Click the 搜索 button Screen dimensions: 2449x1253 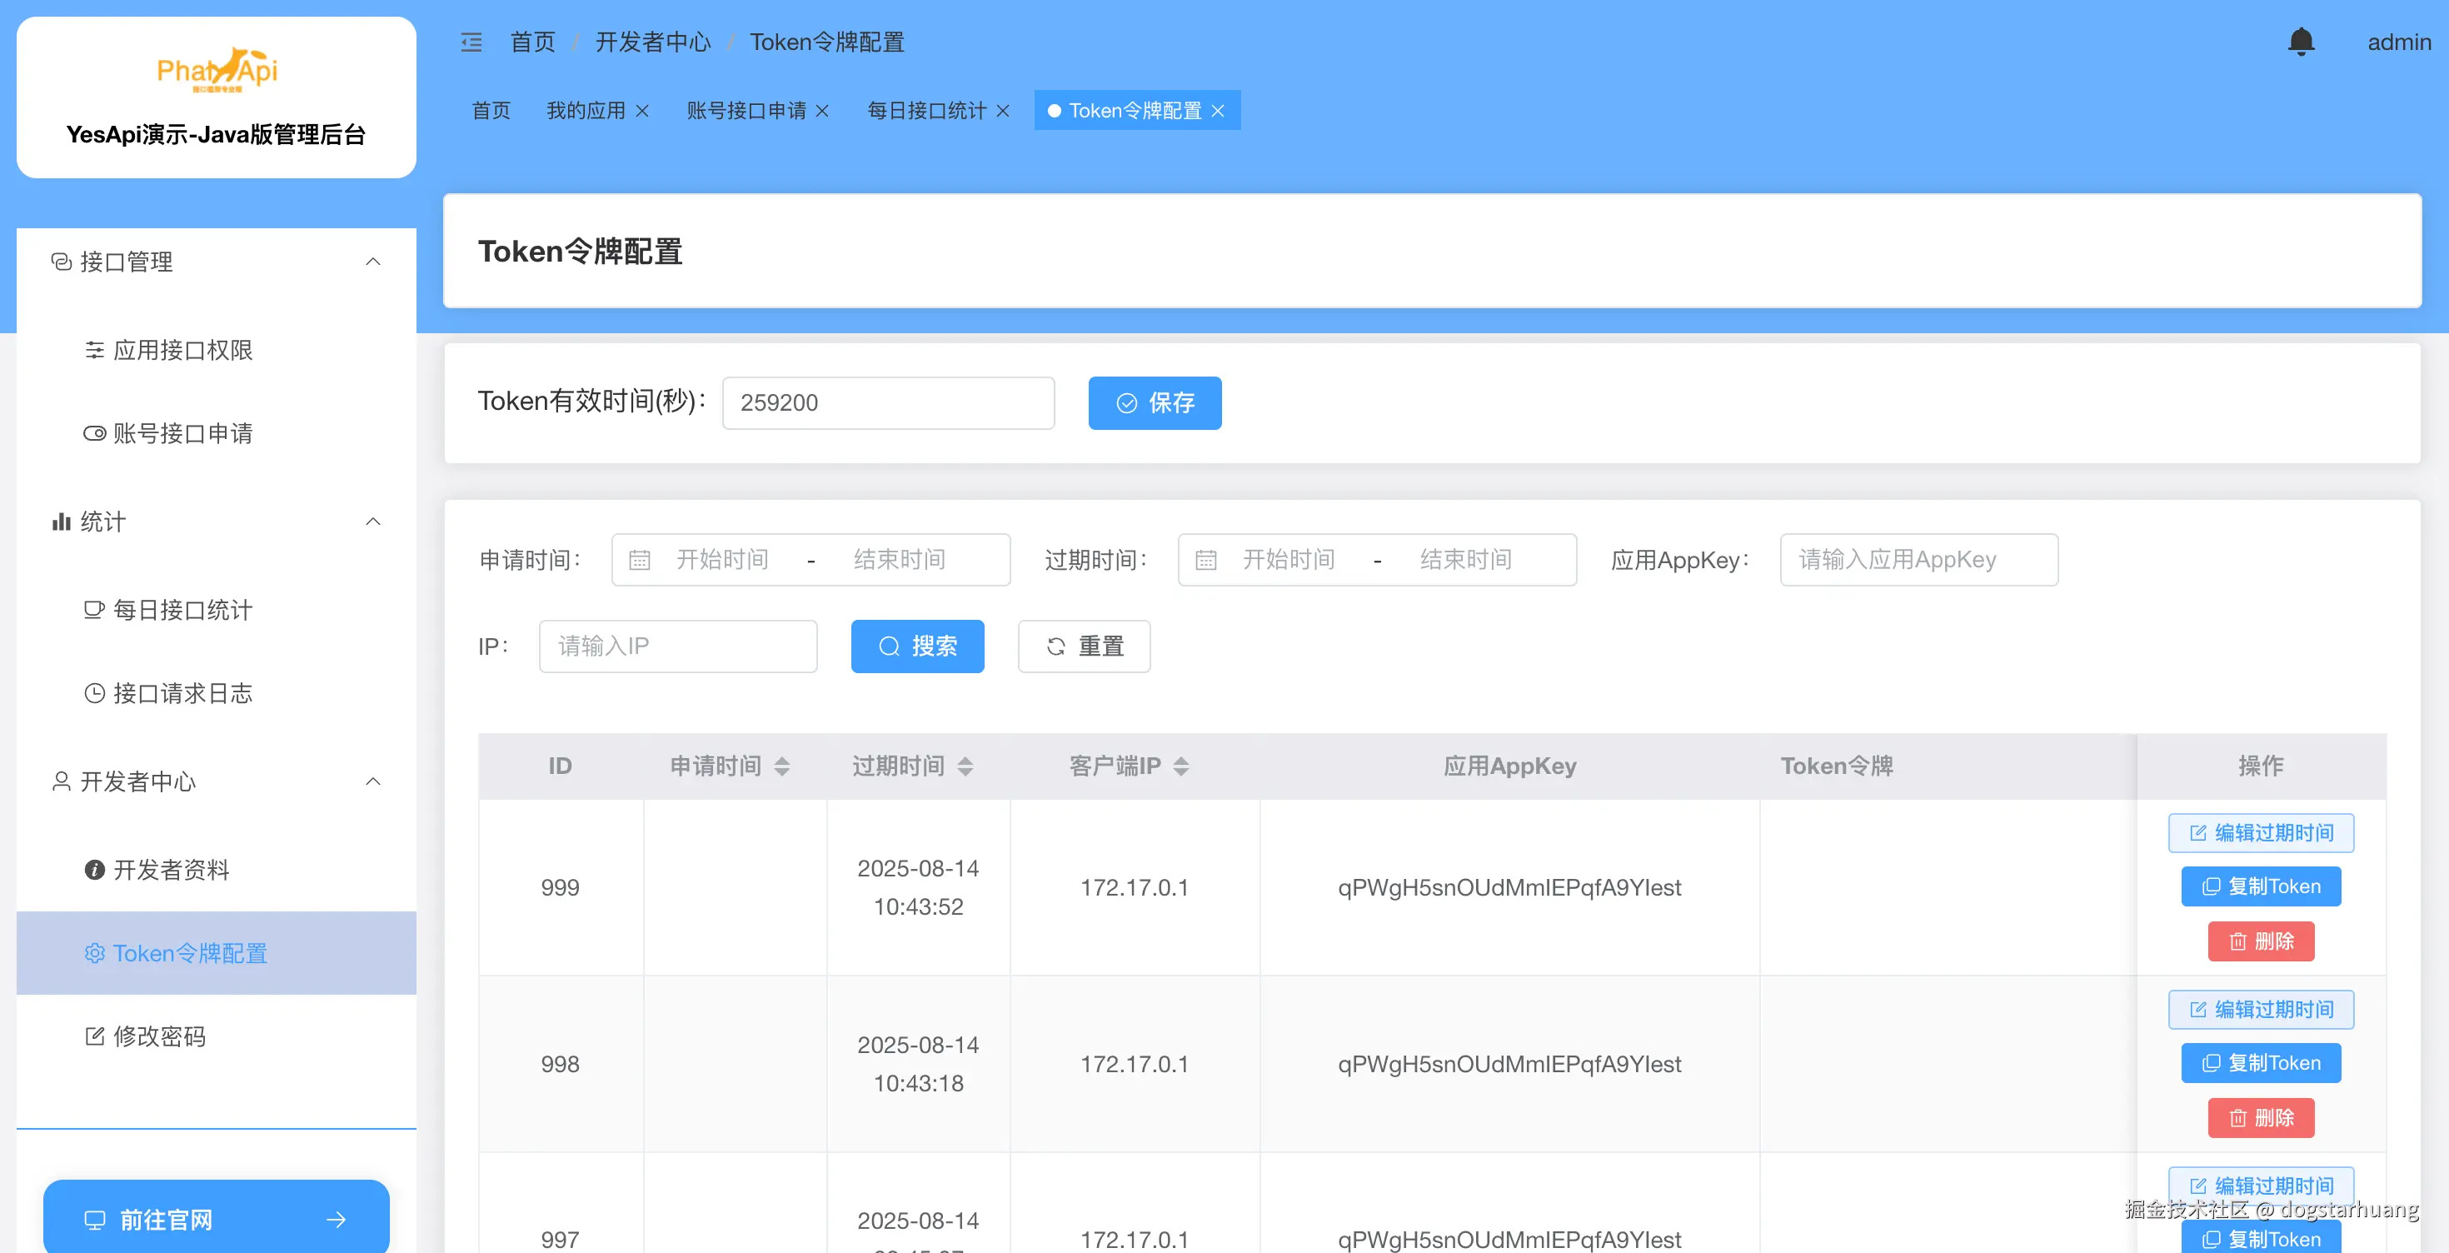[x=916, y=646]
